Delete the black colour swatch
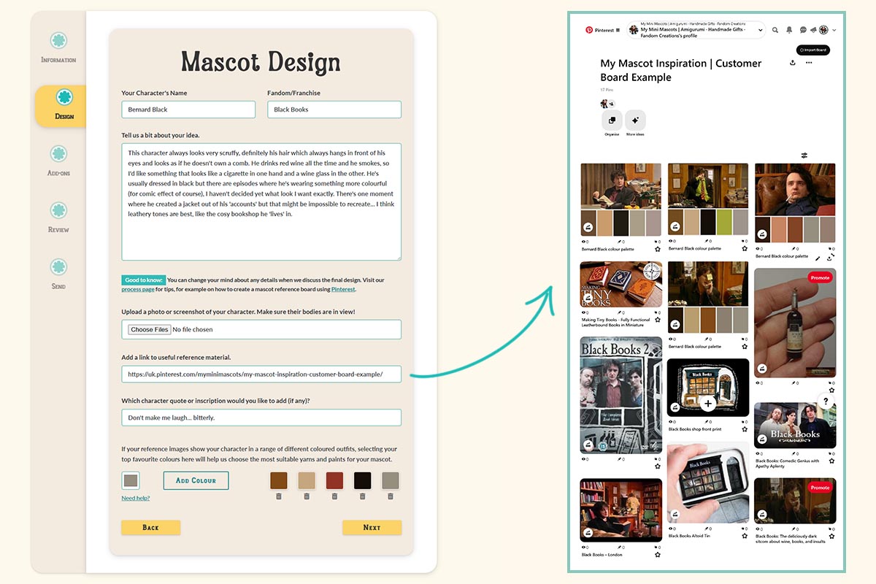 coord(363,496)
